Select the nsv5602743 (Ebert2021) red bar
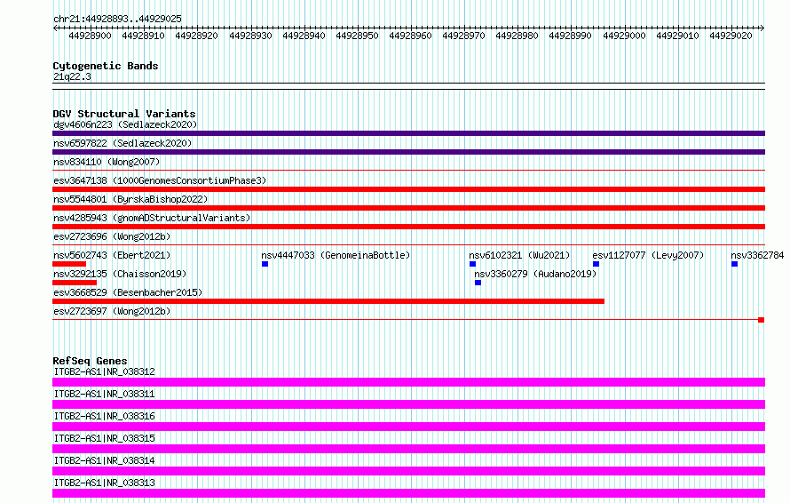Image resolution: width=790 pixels, height=503 pixels. coord(69,264)
